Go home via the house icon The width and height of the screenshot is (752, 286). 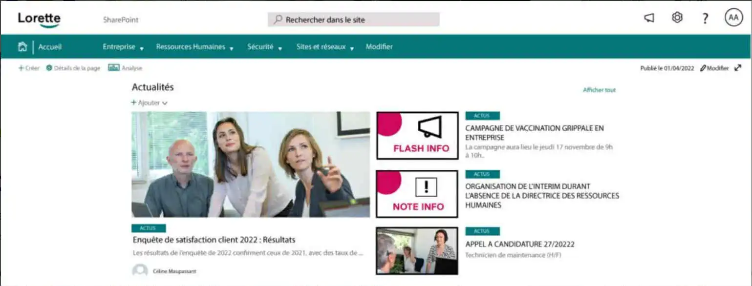point(22,47)
